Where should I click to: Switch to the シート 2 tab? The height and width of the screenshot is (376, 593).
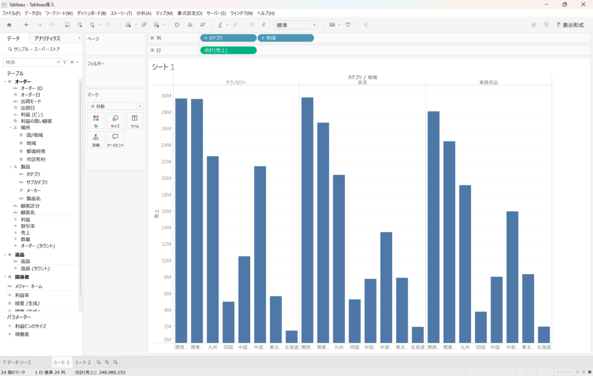pyautogui.click(x=83, y=362)
